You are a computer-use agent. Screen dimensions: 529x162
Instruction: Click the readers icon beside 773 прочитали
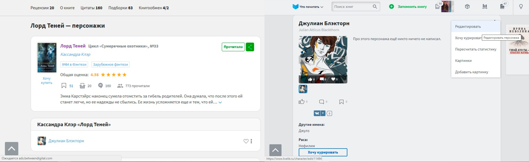pyautogui.click(x=120, y=86)
